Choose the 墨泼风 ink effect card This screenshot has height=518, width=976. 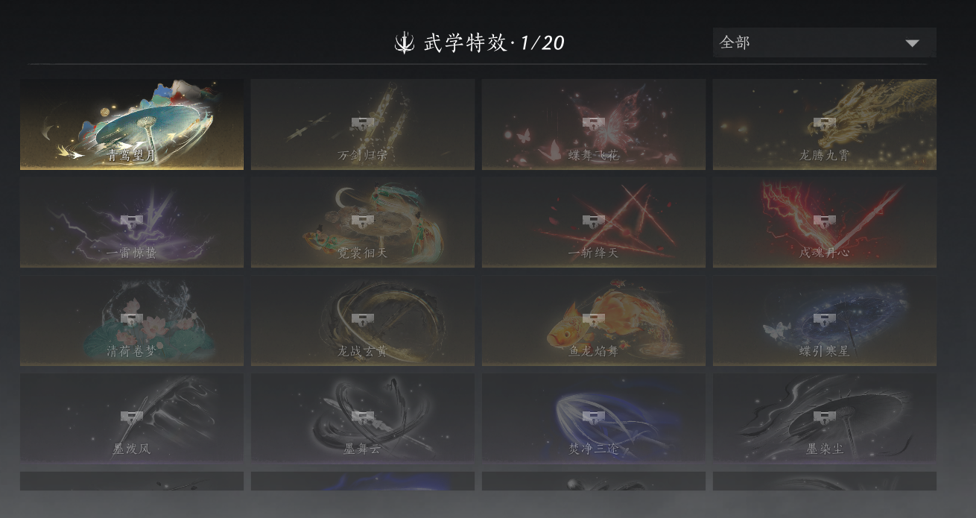point(132,418)
